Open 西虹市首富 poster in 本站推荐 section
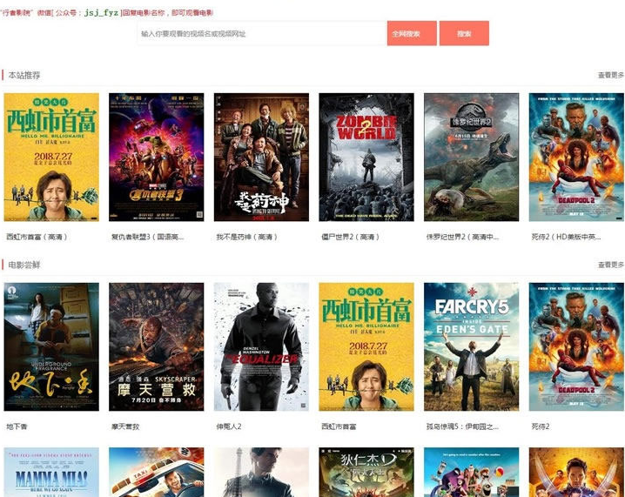Screen dimensions: 625x497 [51, 157]
